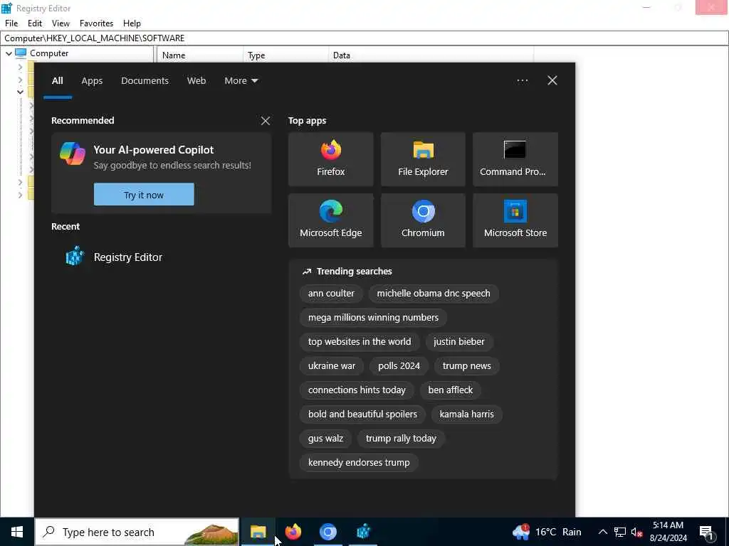Click the gus walz trending chip
729x546 pixels.
[325, 438]
